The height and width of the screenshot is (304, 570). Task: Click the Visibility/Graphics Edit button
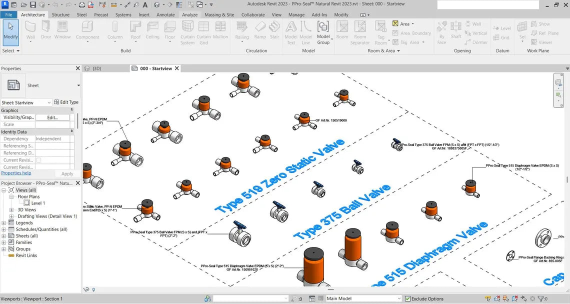(x=52, y=117)
